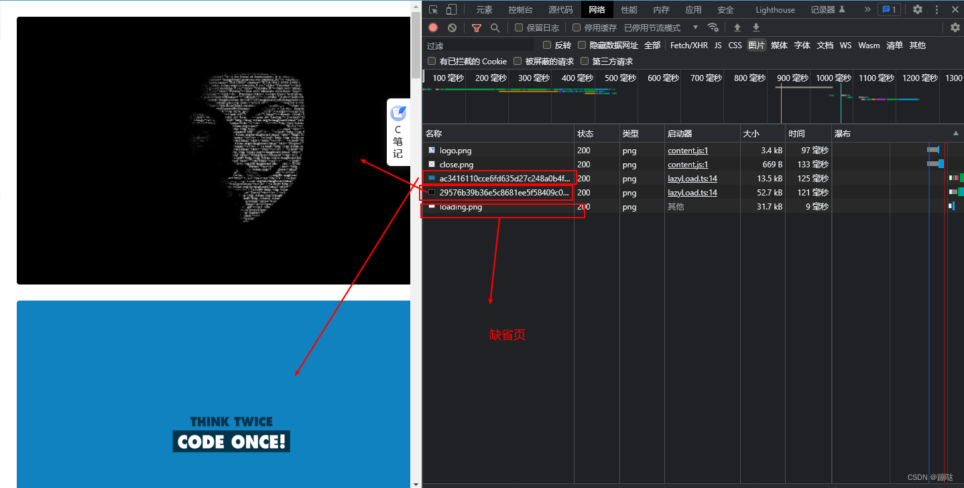Viewport: 964px width, 488px height.
Task: Activate the inspect element picker icon
Action: tap(434, 9)
